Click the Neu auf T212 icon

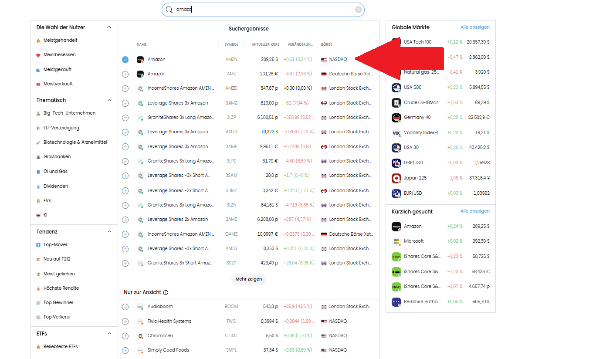(x=38, y=259)
